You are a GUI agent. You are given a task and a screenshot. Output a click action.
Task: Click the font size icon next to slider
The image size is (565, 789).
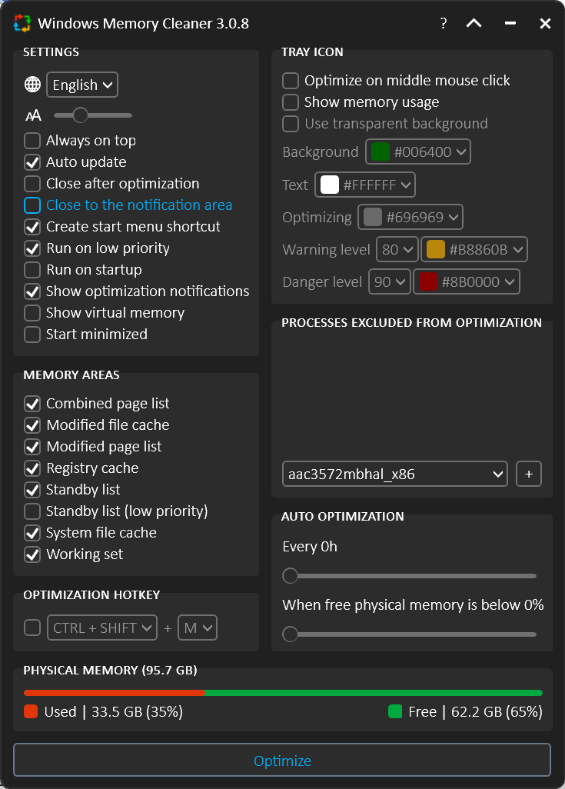click(32, 115)
